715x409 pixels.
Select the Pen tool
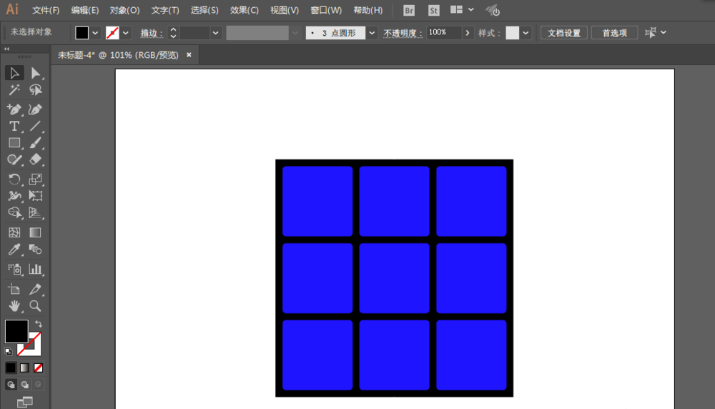pyautogui.click(x=14, y=109)
